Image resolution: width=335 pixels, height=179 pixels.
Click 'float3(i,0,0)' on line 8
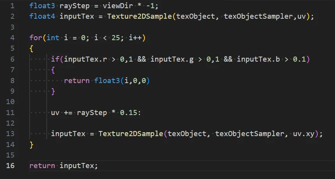pyautogui.click(x=122, y=80)
